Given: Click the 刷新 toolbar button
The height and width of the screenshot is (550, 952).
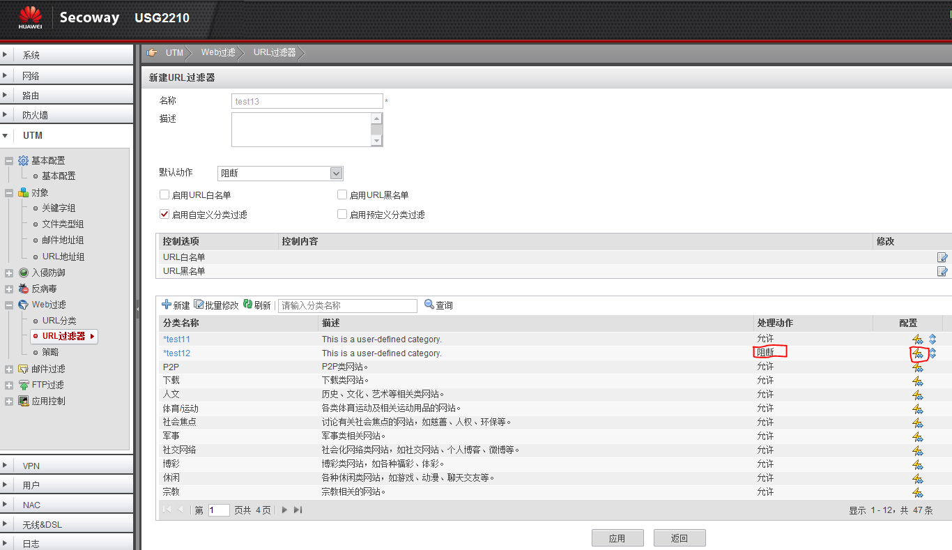Looking at the screenshot, I should (x=257, y=305).
